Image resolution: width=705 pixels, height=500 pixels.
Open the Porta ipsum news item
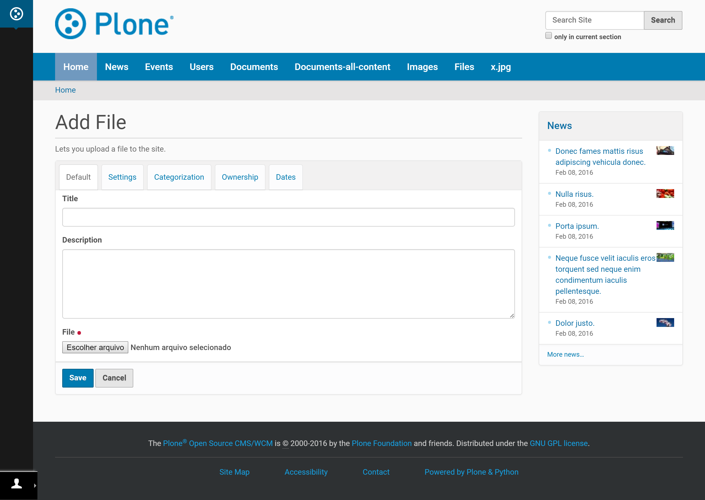tap(577, 226)
